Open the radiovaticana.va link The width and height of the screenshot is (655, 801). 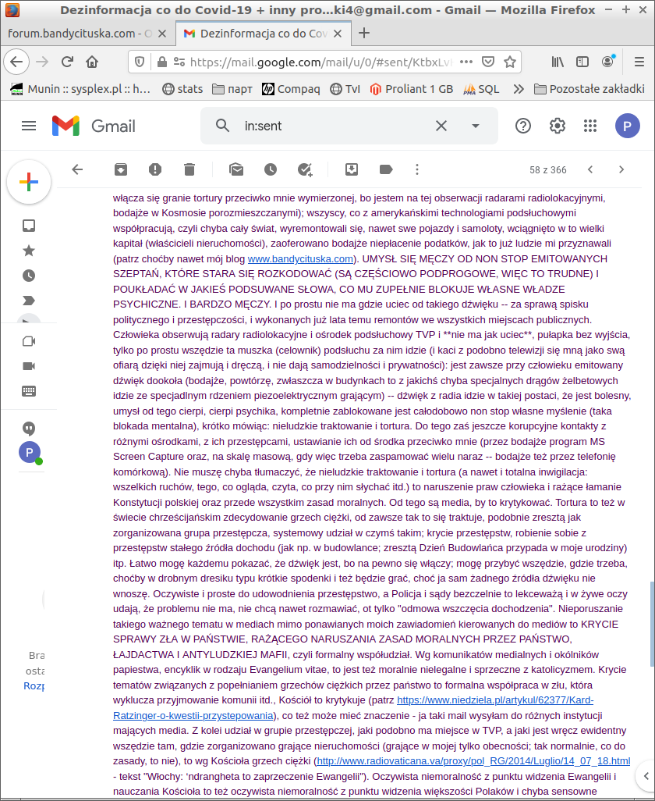(x=473, y=761)
